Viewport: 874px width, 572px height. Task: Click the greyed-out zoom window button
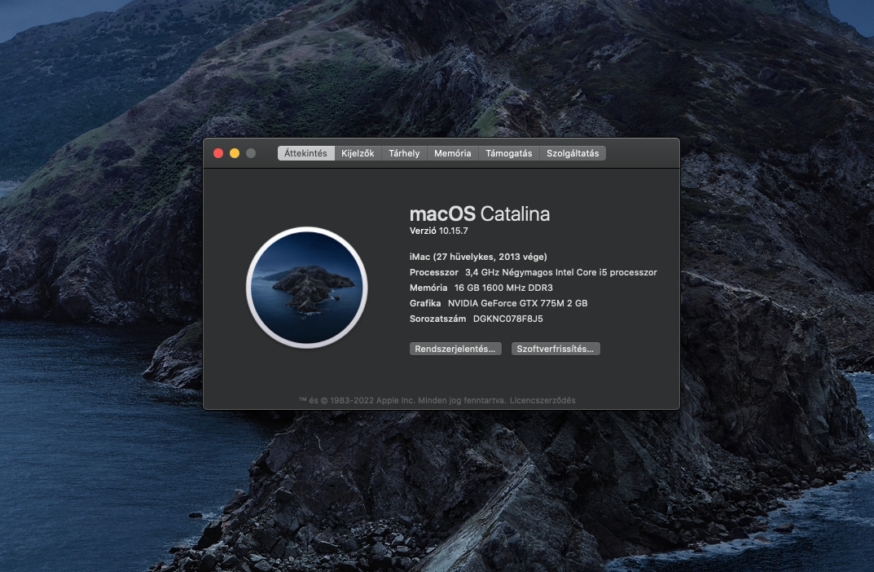pyautogui.click(x=251, y=153)
